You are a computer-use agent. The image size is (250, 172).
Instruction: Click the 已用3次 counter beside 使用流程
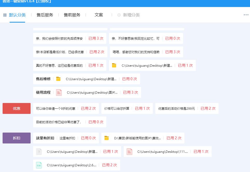130,92
